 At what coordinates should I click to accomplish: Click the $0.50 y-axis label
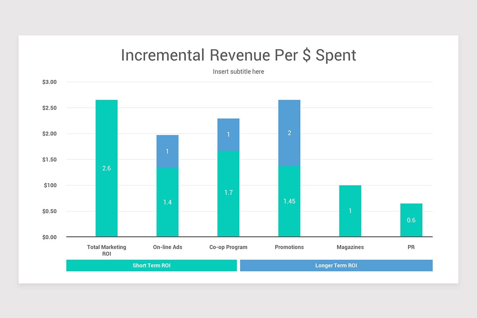[x=50, y=211]
